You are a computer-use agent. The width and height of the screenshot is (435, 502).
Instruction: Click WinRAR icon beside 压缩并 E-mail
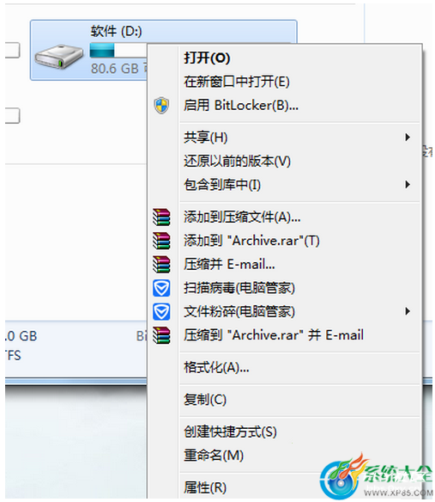(x=161, y=265)
